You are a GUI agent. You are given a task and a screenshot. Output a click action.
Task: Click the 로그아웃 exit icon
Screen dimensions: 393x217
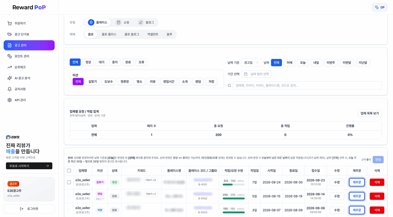(22, 209)
